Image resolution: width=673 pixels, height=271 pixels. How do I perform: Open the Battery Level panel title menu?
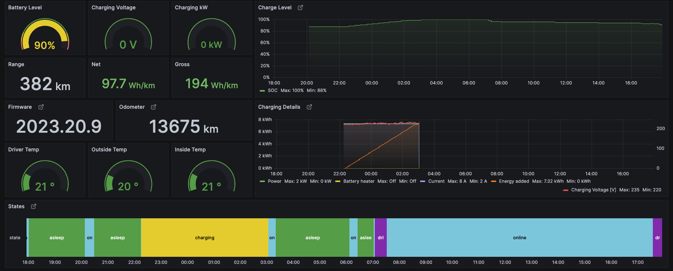(25, 7)
